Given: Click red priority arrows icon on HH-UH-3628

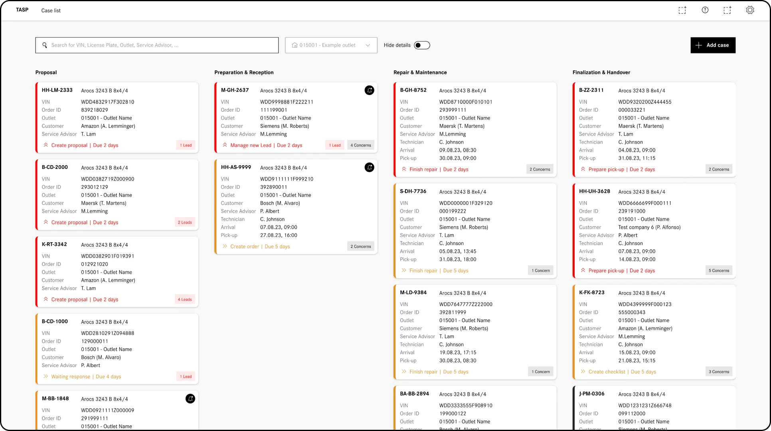Looking at the screenshot, I should (583, 270).
